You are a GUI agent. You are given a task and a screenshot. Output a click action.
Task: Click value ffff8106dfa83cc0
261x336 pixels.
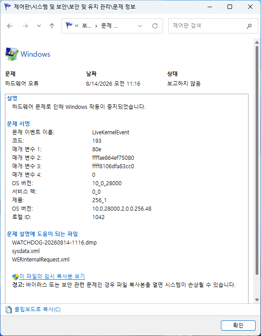click(x=113, y=166)
